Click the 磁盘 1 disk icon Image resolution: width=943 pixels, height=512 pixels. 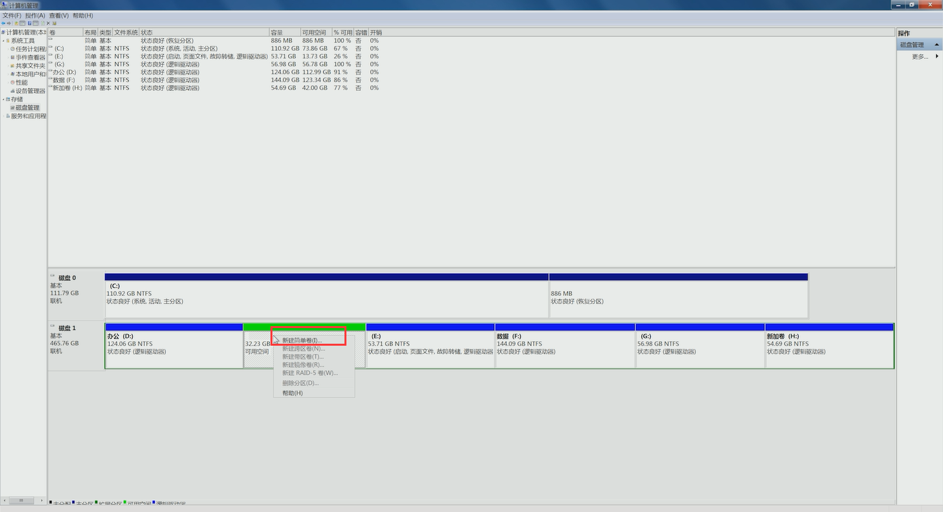pyautogui.click(x=53, y=327)
